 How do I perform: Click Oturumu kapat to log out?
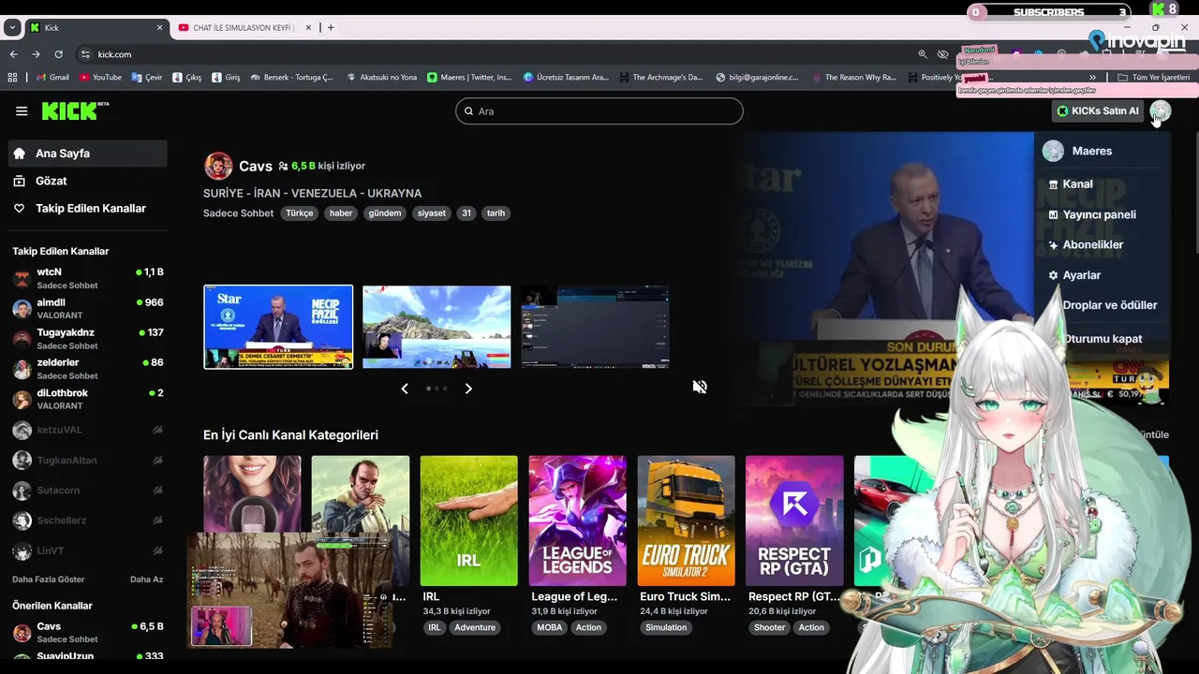pyautogui.click(x=1103, y=339)
